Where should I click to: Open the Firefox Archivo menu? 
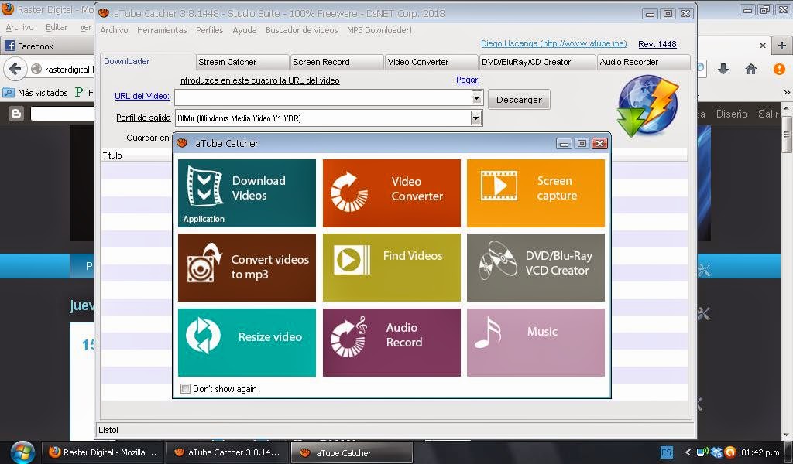[19, 27]
